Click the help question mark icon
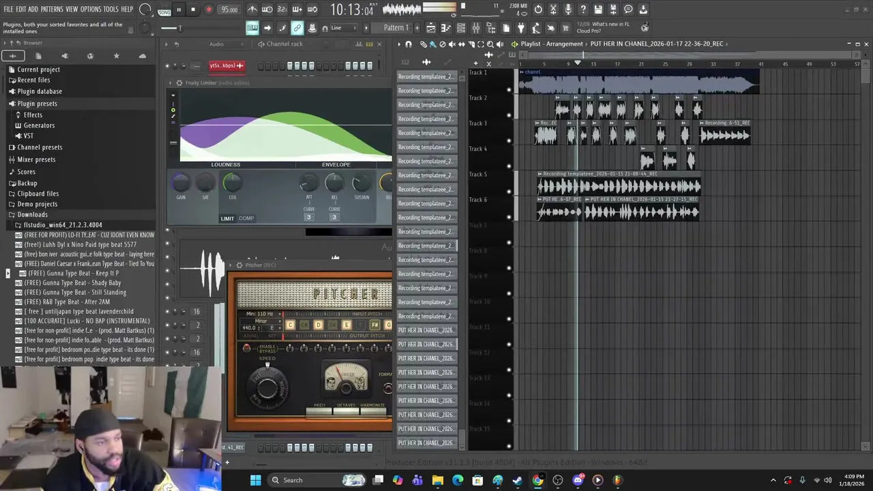Screen dimensions: 873x491 tap(582, 10)
